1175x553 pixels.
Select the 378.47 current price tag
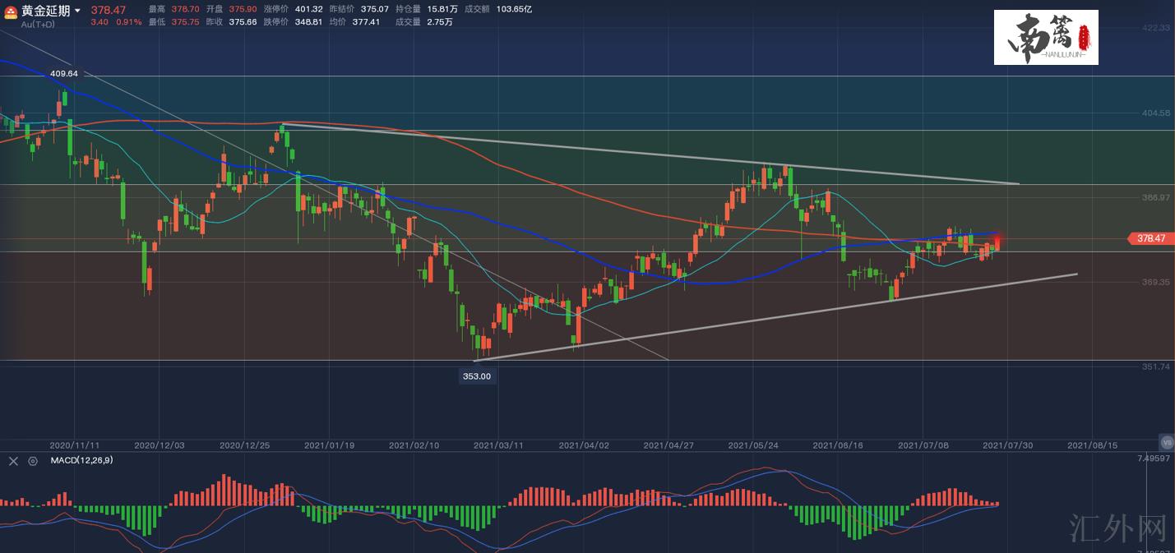tap(1150, 238)
